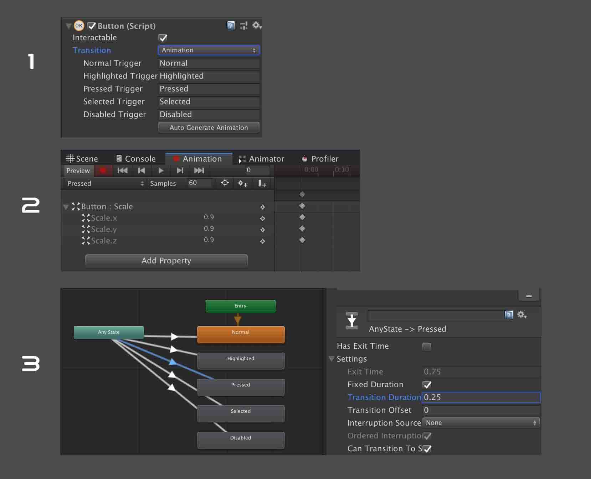Edit the Transition Duration value field
The image size is (591, 479).
(x=481, y=398)
